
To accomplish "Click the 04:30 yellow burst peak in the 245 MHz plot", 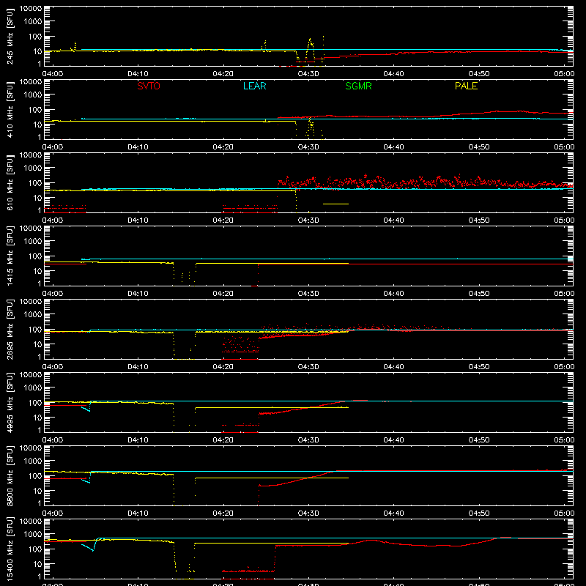I will coord(310,39).
